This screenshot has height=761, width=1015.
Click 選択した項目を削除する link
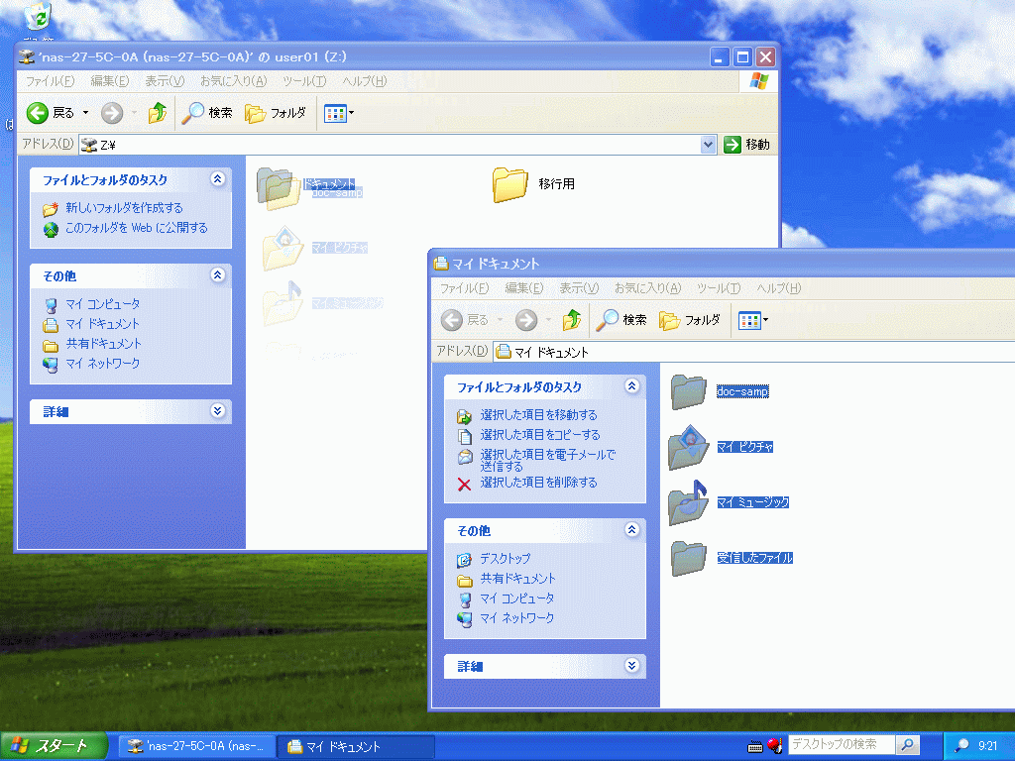(538, 483)
